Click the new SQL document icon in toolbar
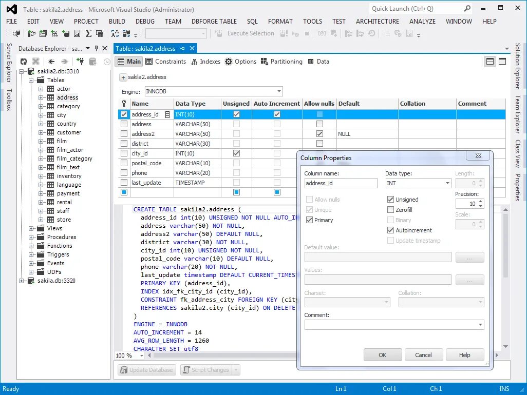This screenshot has height=395, width=527. (x=43, y=33)
